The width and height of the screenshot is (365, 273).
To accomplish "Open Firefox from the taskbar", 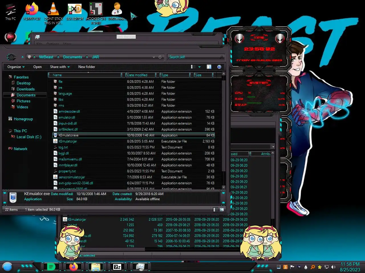I will coord(73,267).
